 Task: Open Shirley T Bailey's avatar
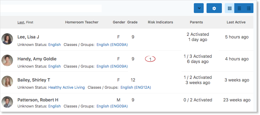tap(7, 81)
